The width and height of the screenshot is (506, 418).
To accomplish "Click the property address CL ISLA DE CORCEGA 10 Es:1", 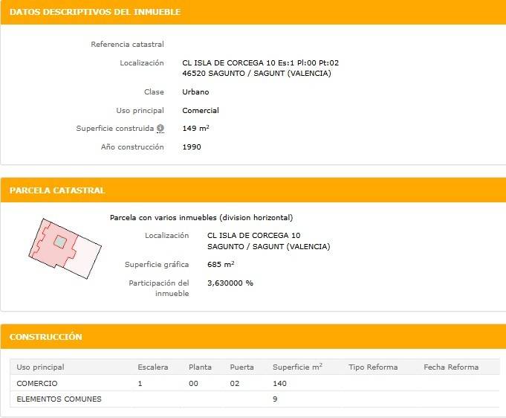I will coord(260,63).
